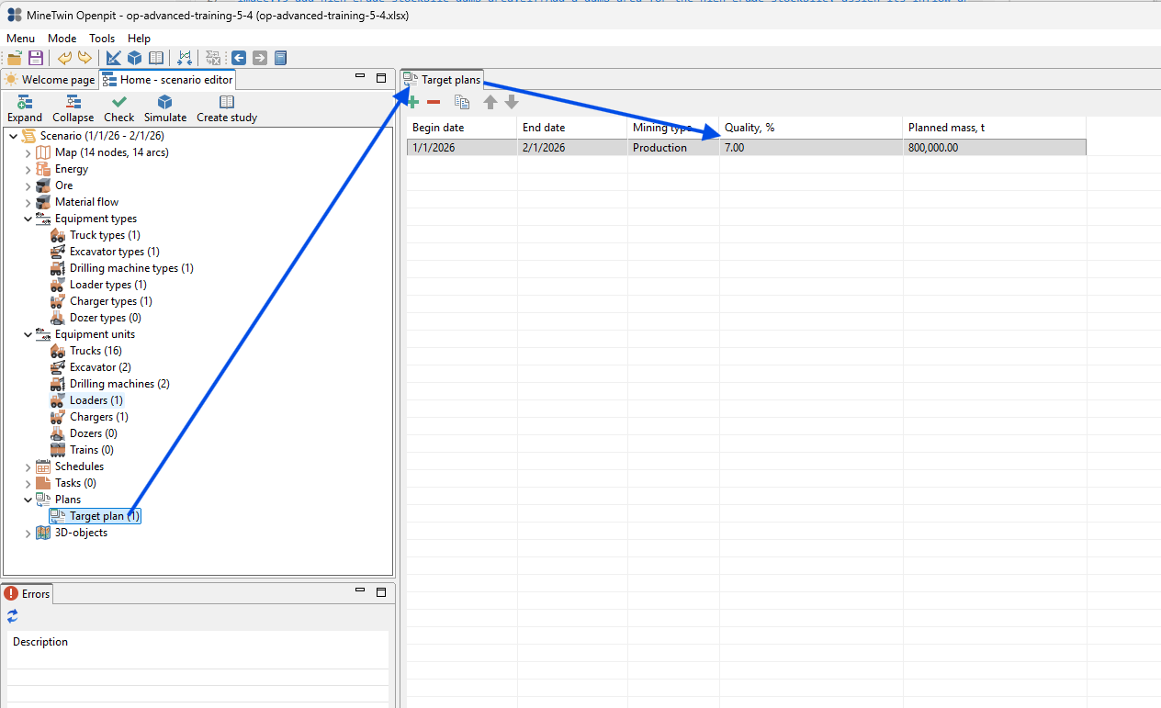
Task: Switch to the Welcome page tab
Action: pyautogui.click(x=50, y=80)
